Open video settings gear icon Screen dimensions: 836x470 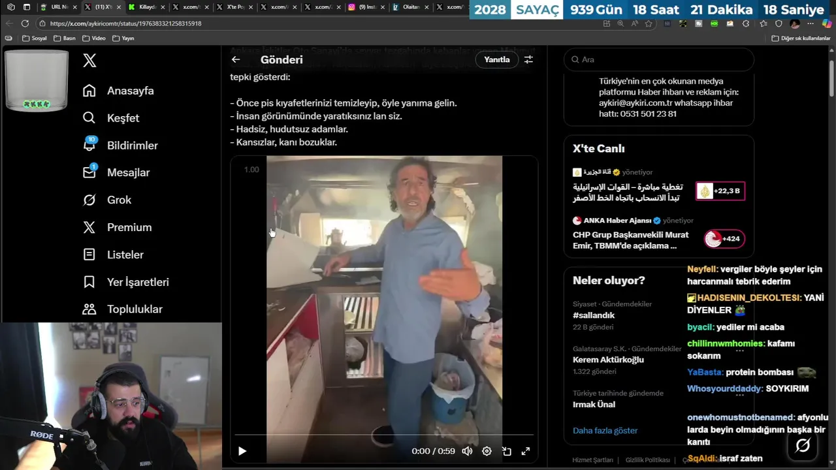[487, 451]
